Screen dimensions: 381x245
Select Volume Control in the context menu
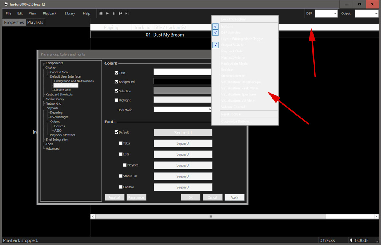click(245, 107)
